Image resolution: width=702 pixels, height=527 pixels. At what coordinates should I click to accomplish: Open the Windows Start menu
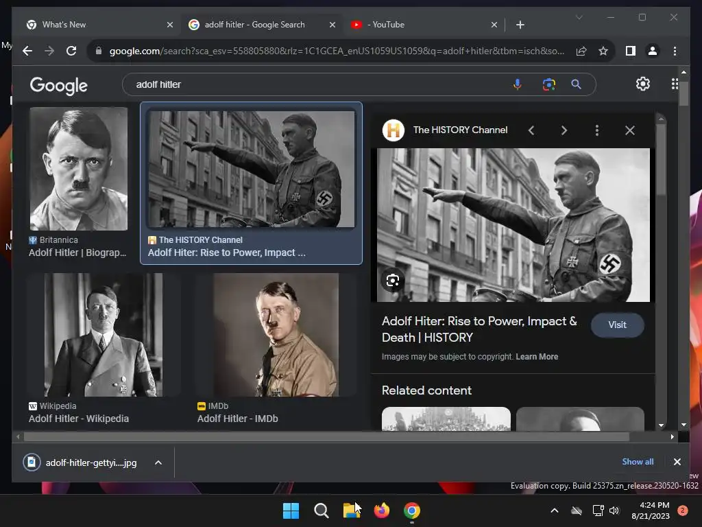[x=291, y=511]
